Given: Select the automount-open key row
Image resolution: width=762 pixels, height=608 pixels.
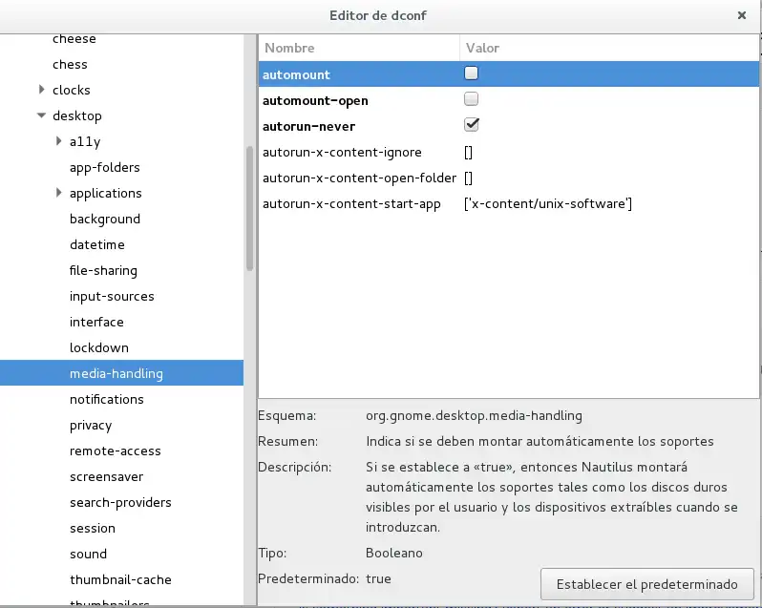Looking at the screenshot, I should [509, 100].
